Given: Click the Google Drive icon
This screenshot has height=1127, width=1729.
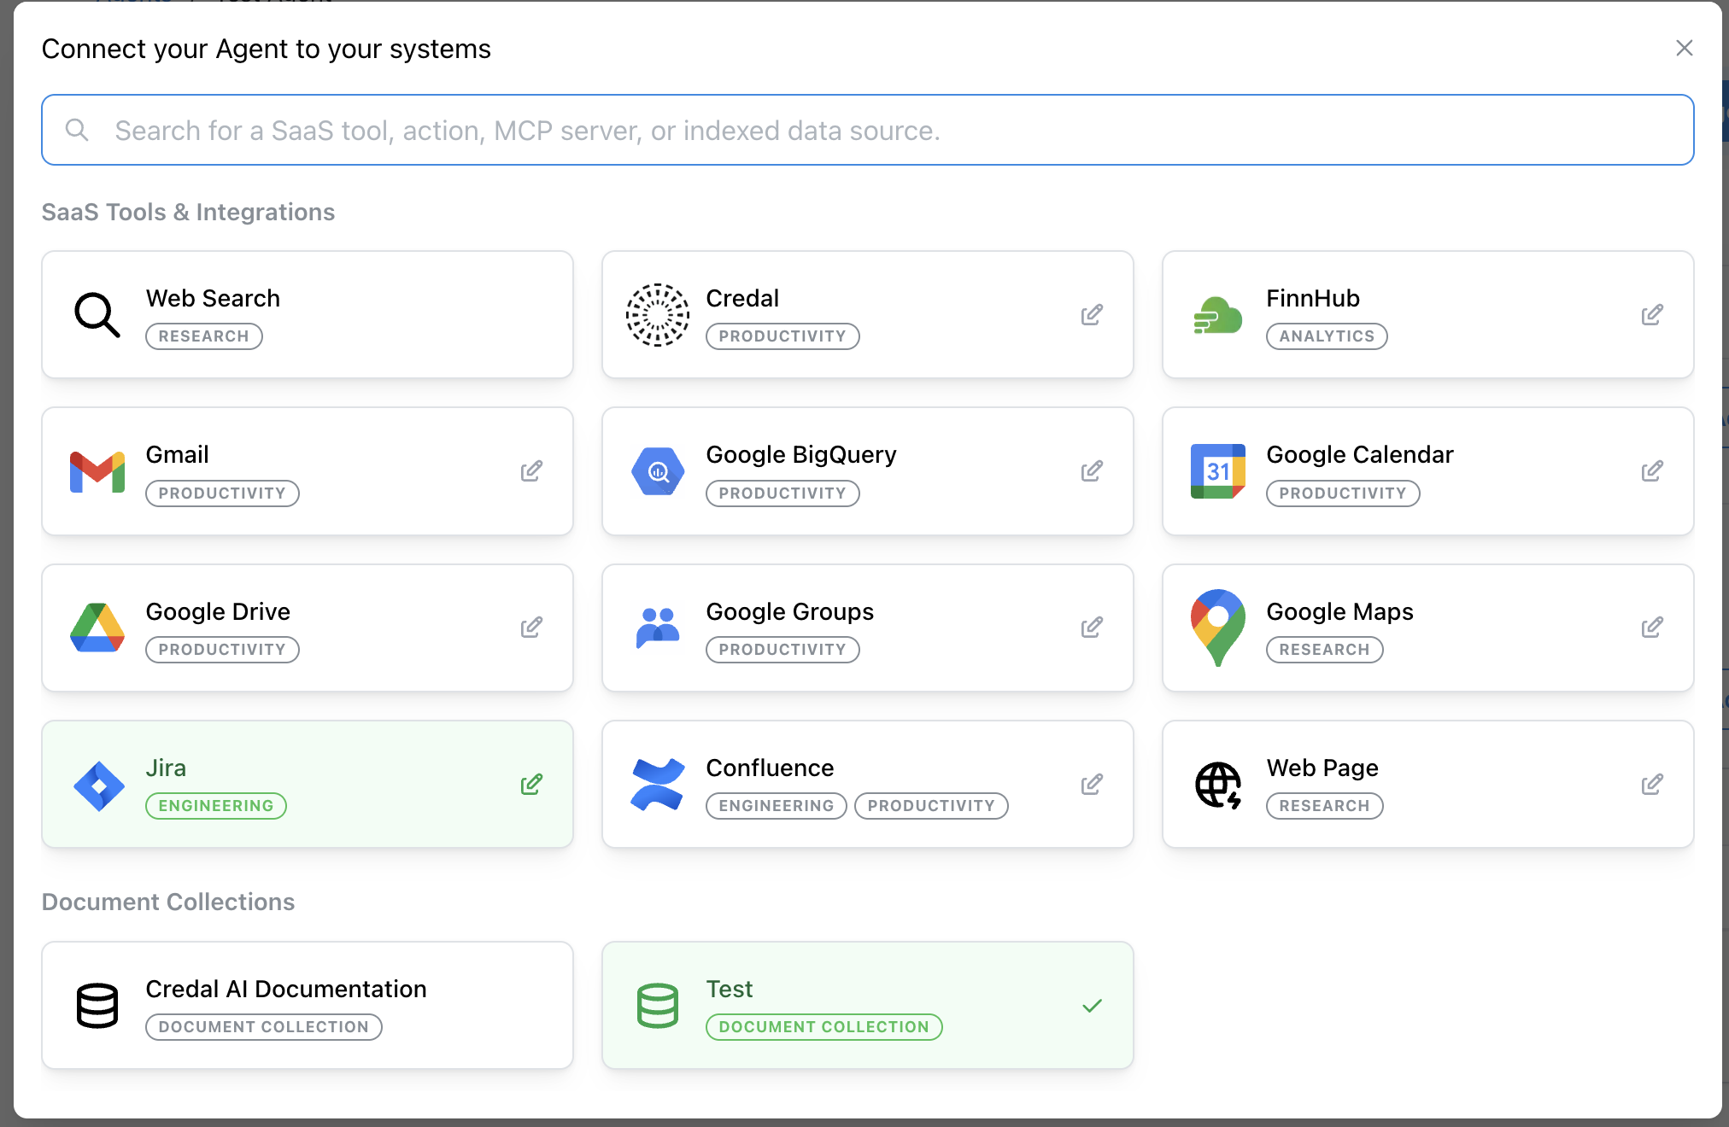Looking at the screenshot, I should click(97, 628).
